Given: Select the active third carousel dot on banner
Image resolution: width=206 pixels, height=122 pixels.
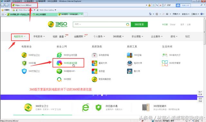Looking at the screenshot, I should (102, 95).
